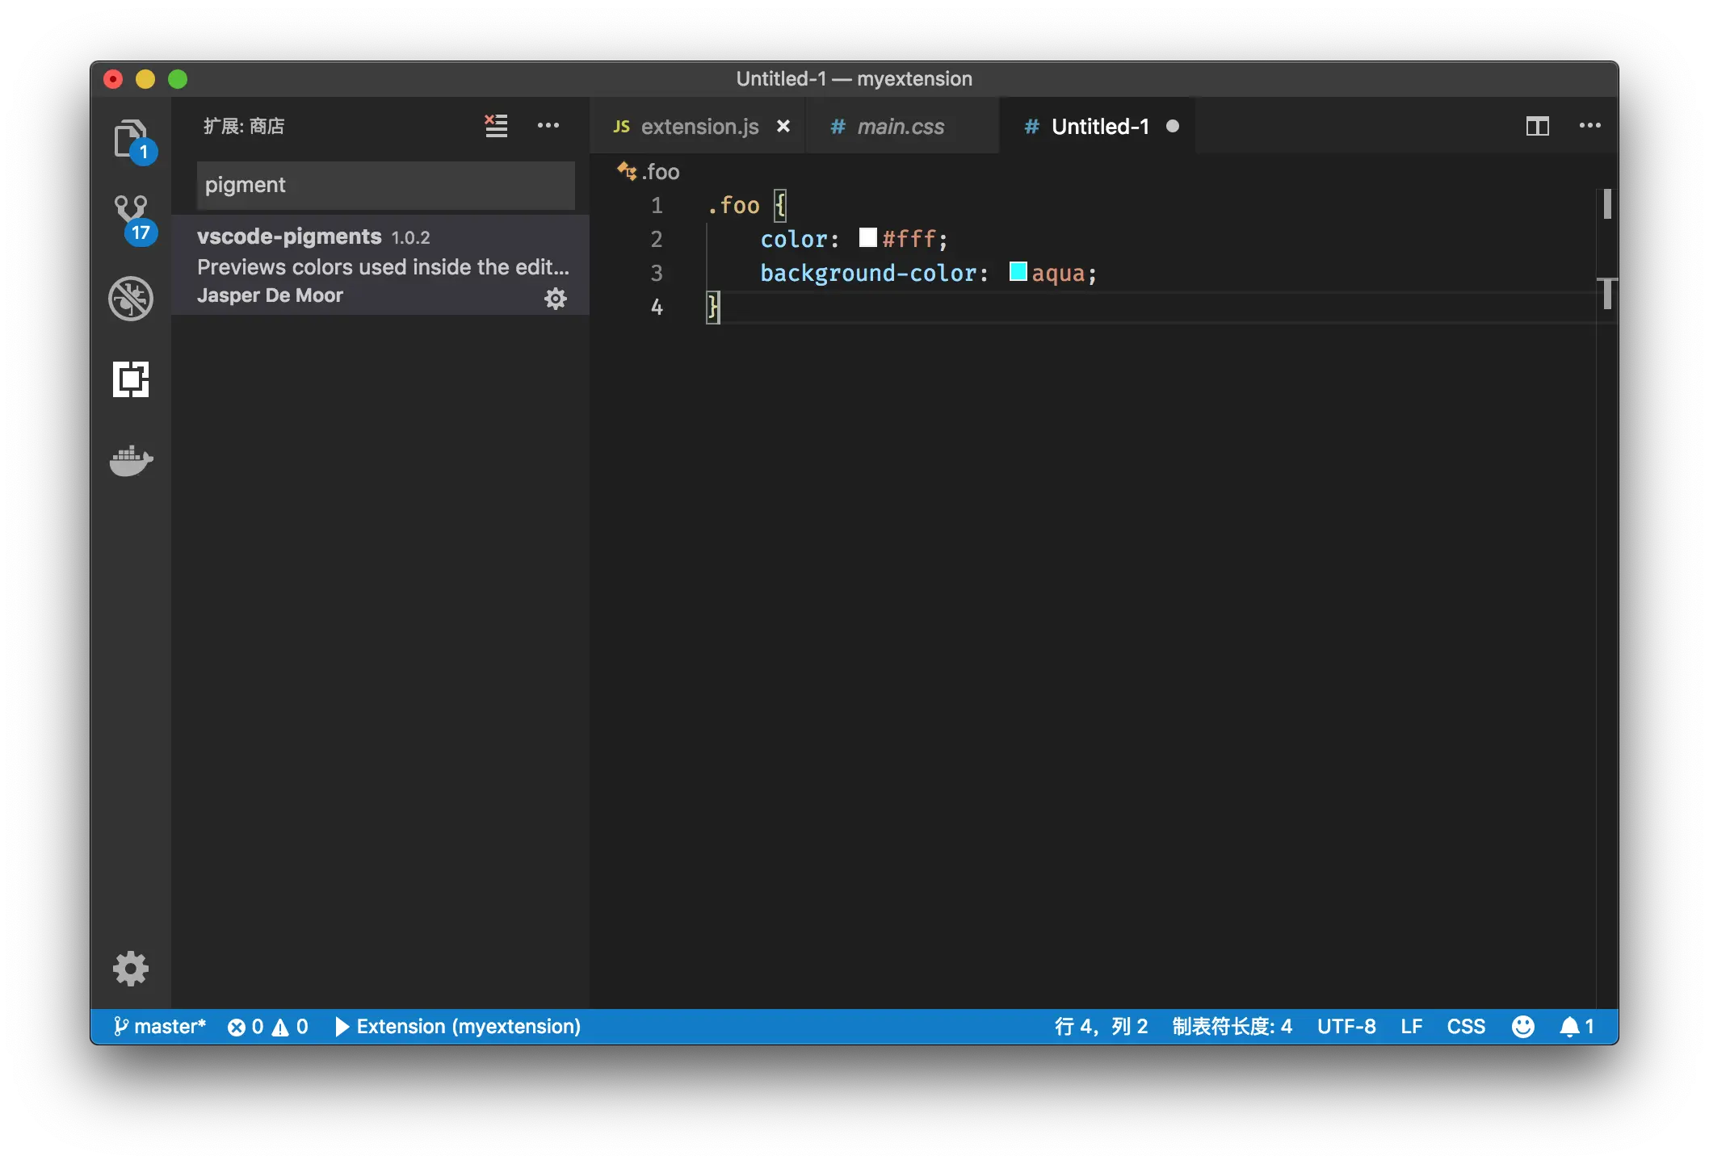The width and height of the screenshot is (1709, 1164).
Task: Open extensions panel more actions menu
Action: [548, 126]
